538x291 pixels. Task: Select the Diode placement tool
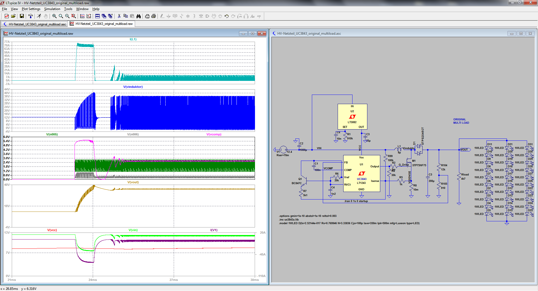click(201, 16)
